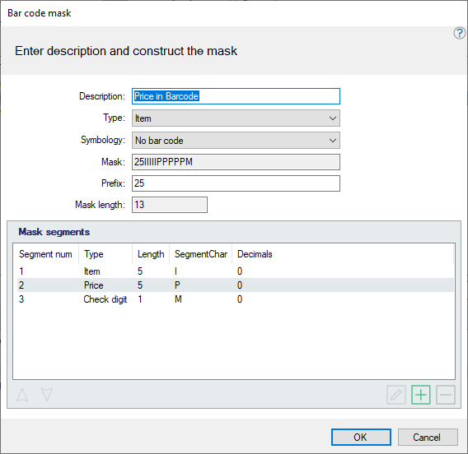Move segment down with arrow icon
The image size is (468, 454).
pyautogui.click(x=47, y=395)
